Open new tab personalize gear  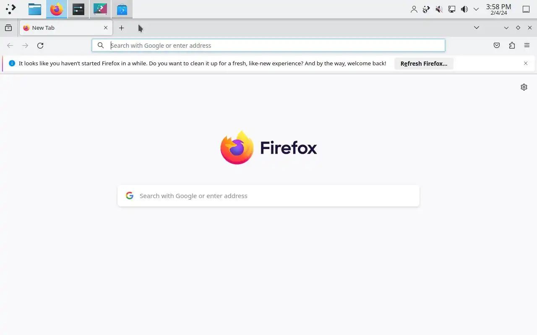coord(524,87)
